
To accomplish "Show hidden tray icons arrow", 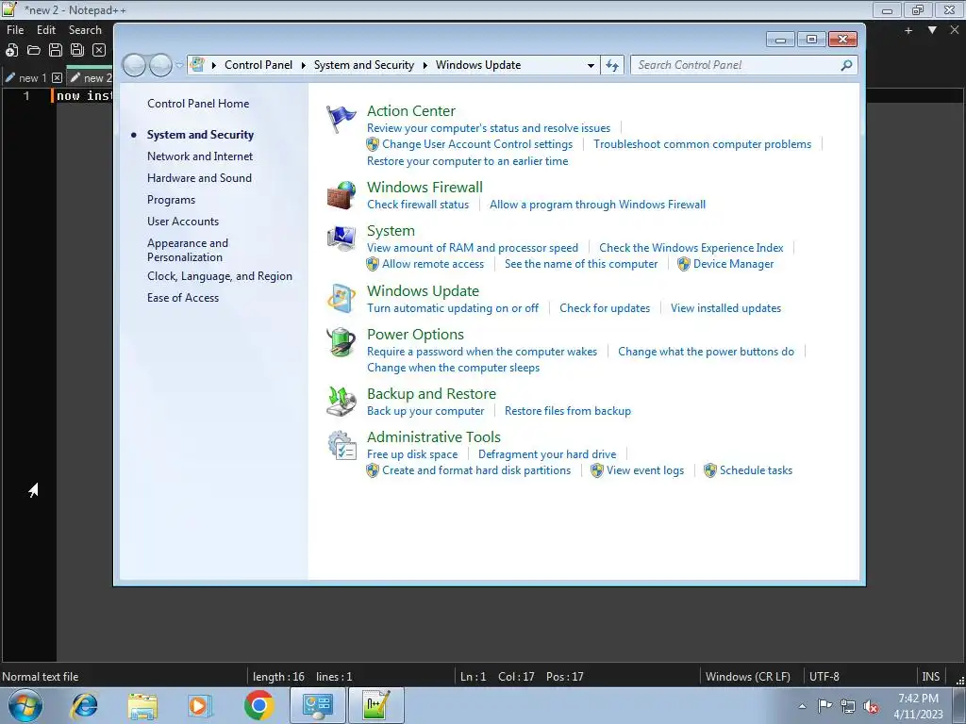I will [802, 707].
